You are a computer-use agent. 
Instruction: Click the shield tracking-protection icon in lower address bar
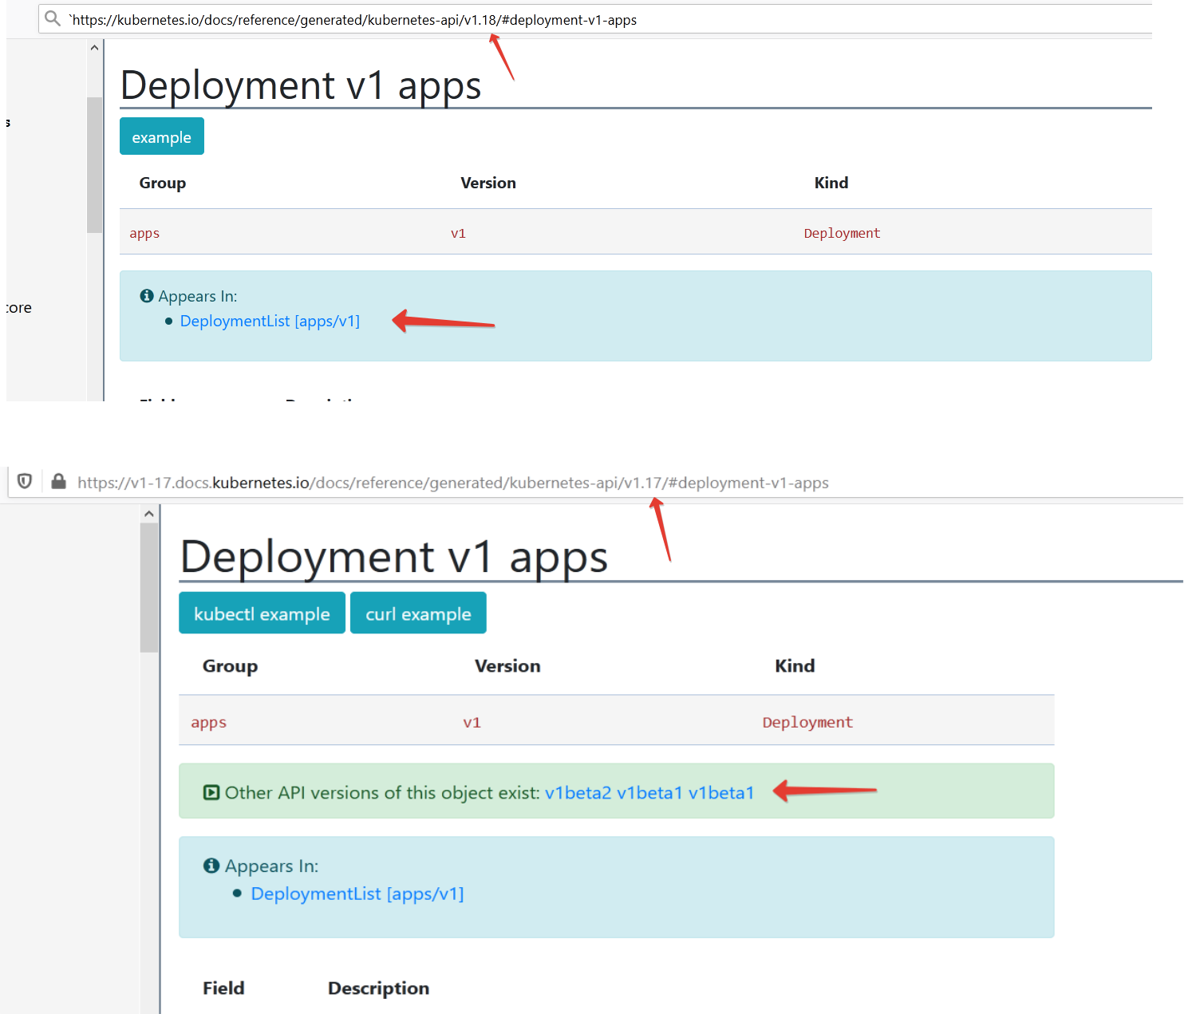pyautogui.click(x=25, y=481)
